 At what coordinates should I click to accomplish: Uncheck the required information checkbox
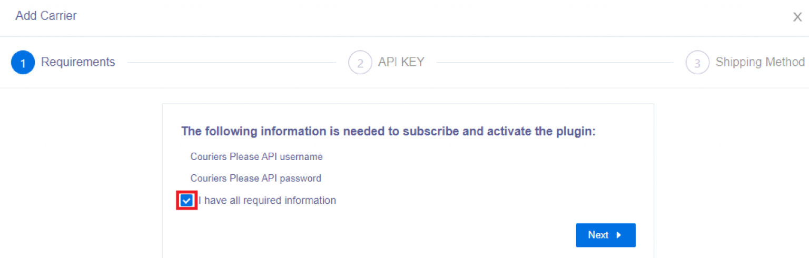coord(186,201)
